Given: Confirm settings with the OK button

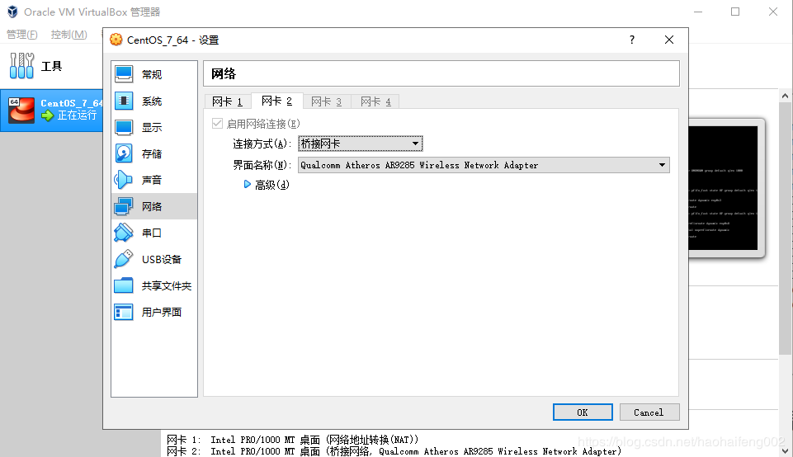Looking at the screenshot, I should pos(583,412).
